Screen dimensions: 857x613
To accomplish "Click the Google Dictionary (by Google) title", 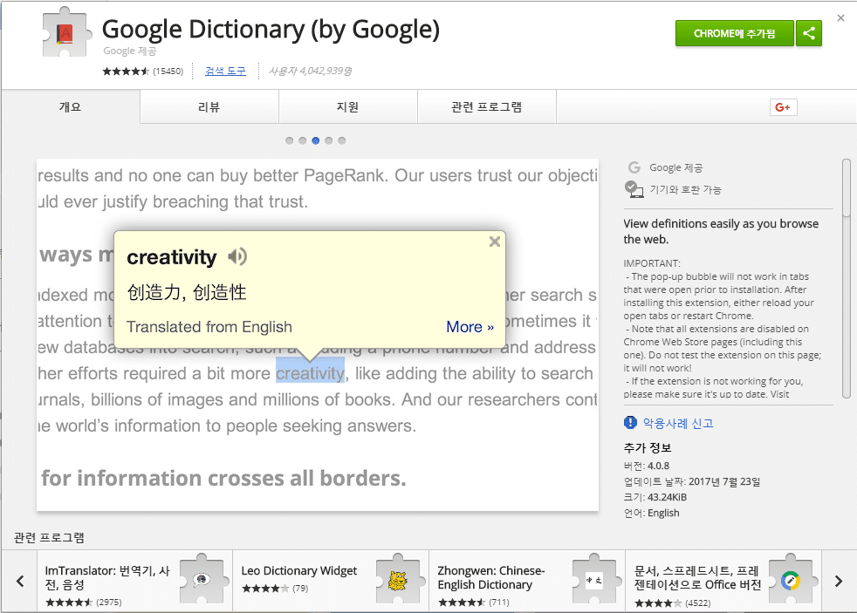I will 271,30.
